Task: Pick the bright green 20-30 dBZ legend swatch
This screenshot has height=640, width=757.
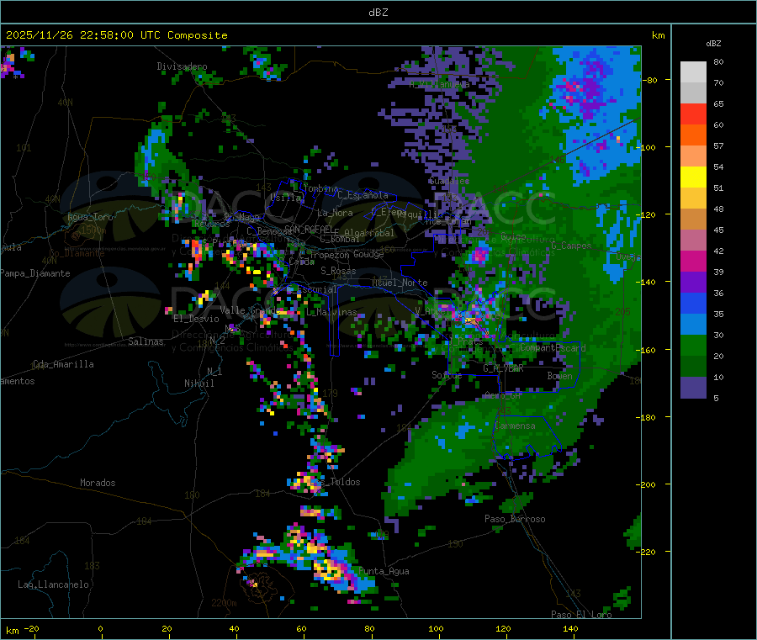Action: (693, 345)
